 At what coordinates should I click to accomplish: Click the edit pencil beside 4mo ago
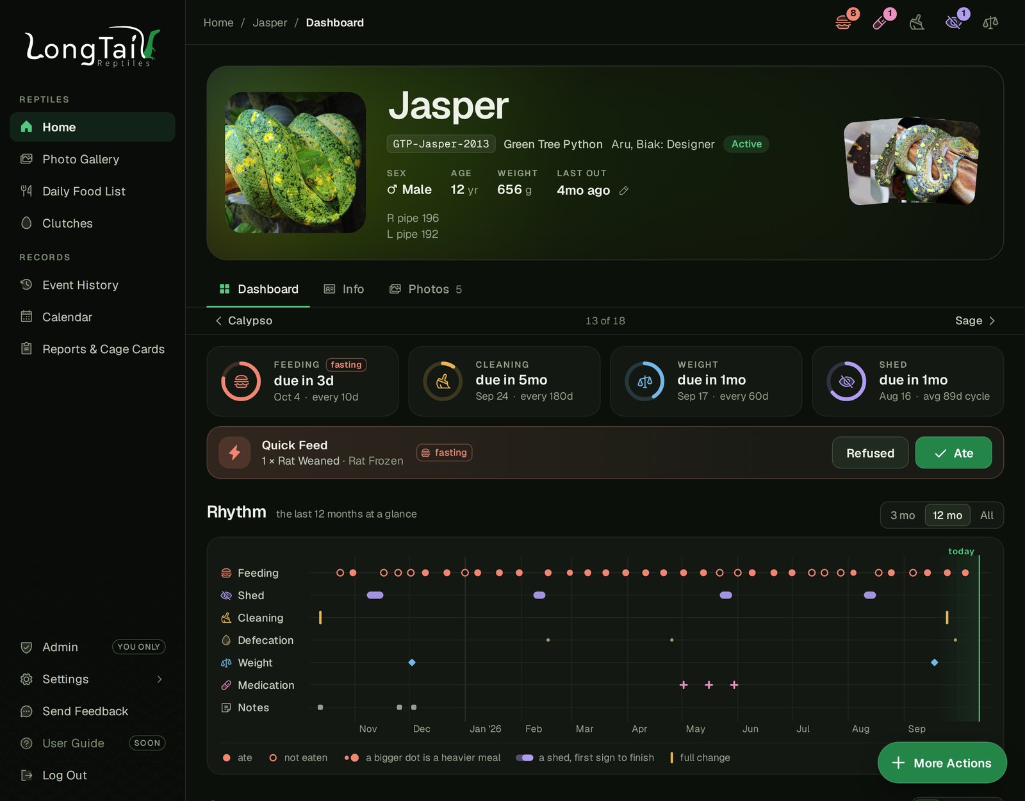624,190
